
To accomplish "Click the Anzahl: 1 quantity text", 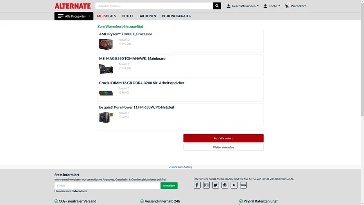I will coord(124,113).
